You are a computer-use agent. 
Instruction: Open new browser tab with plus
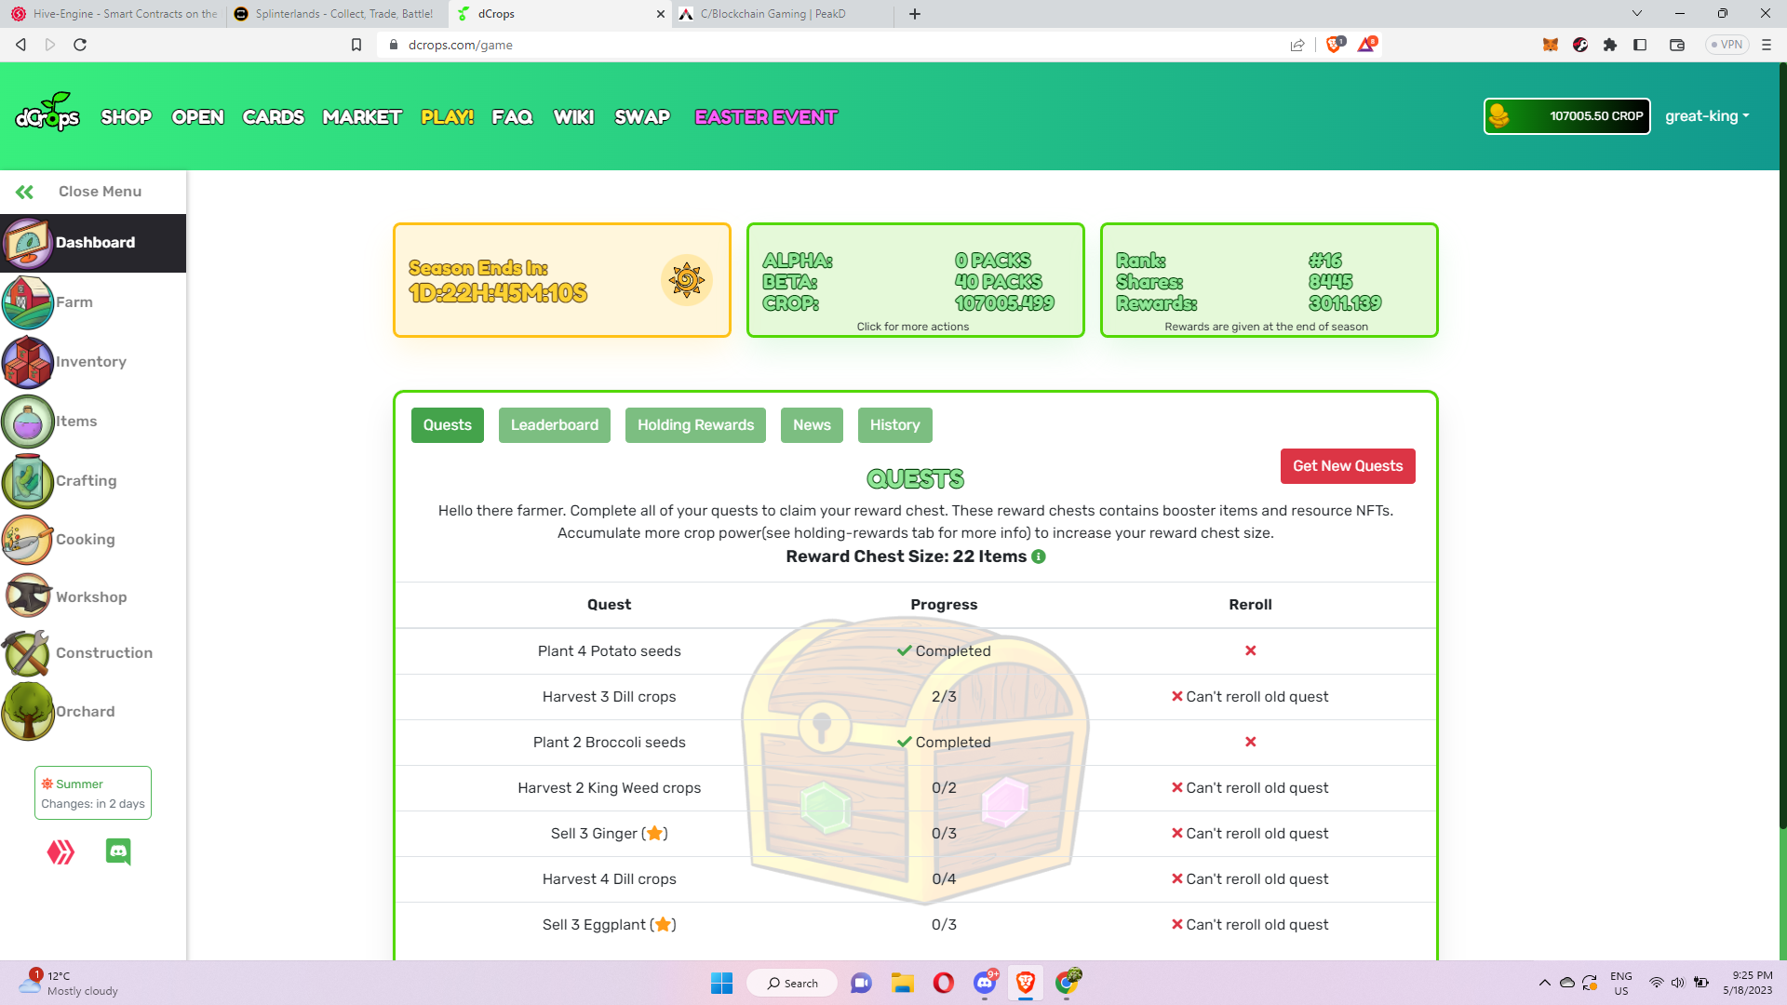(915, 14)
